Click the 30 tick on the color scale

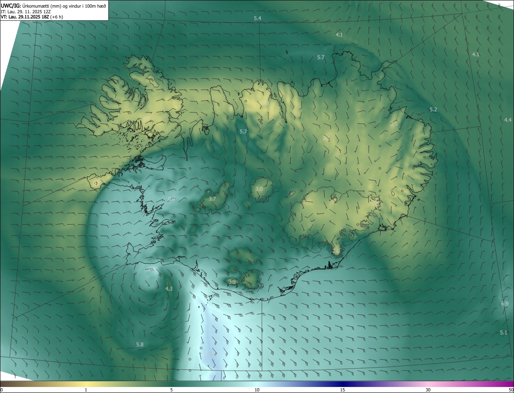(428, 390)
